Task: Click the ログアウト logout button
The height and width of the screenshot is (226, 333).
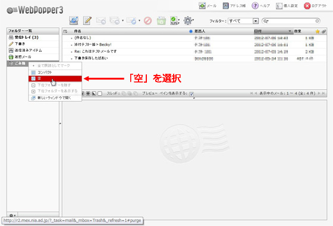Action: pyautogui.click(x=315, y=6)
